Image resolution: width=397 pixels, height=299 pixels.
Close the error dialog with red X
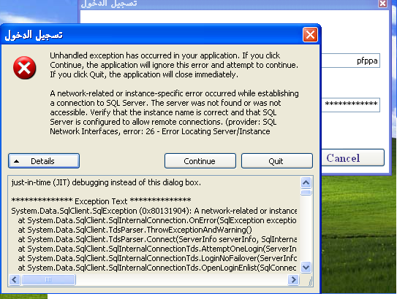click(310, 34)
